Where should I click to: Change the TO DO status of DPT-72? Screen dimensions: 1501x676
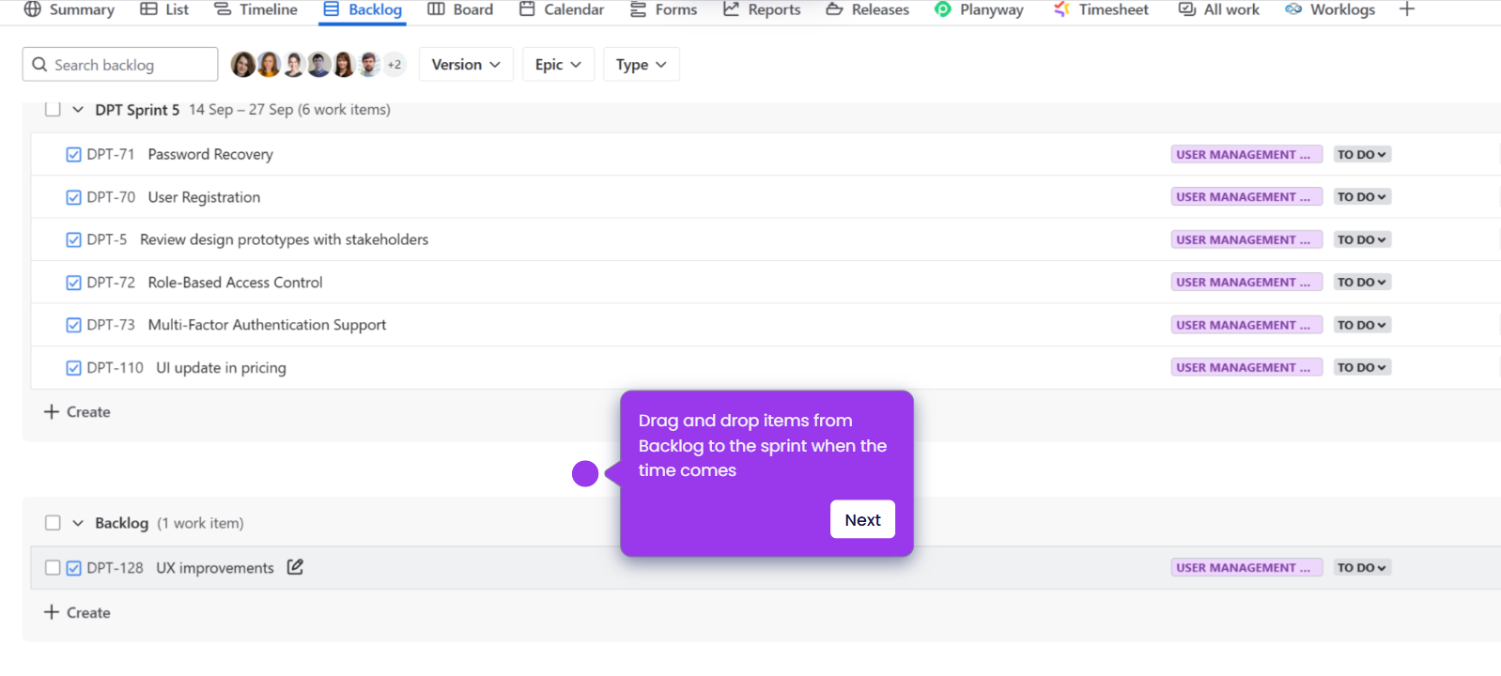(1362, 282)
